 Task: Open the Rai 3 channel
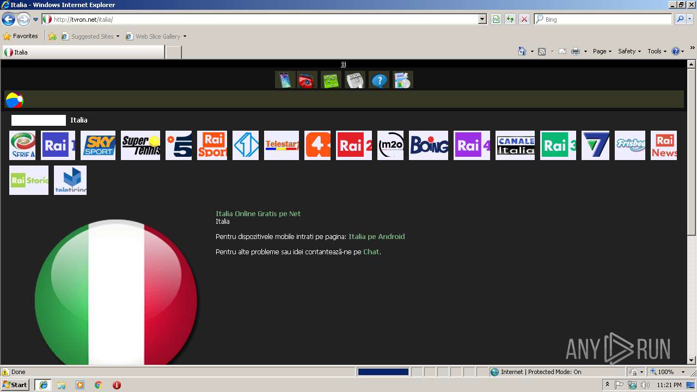558,145
